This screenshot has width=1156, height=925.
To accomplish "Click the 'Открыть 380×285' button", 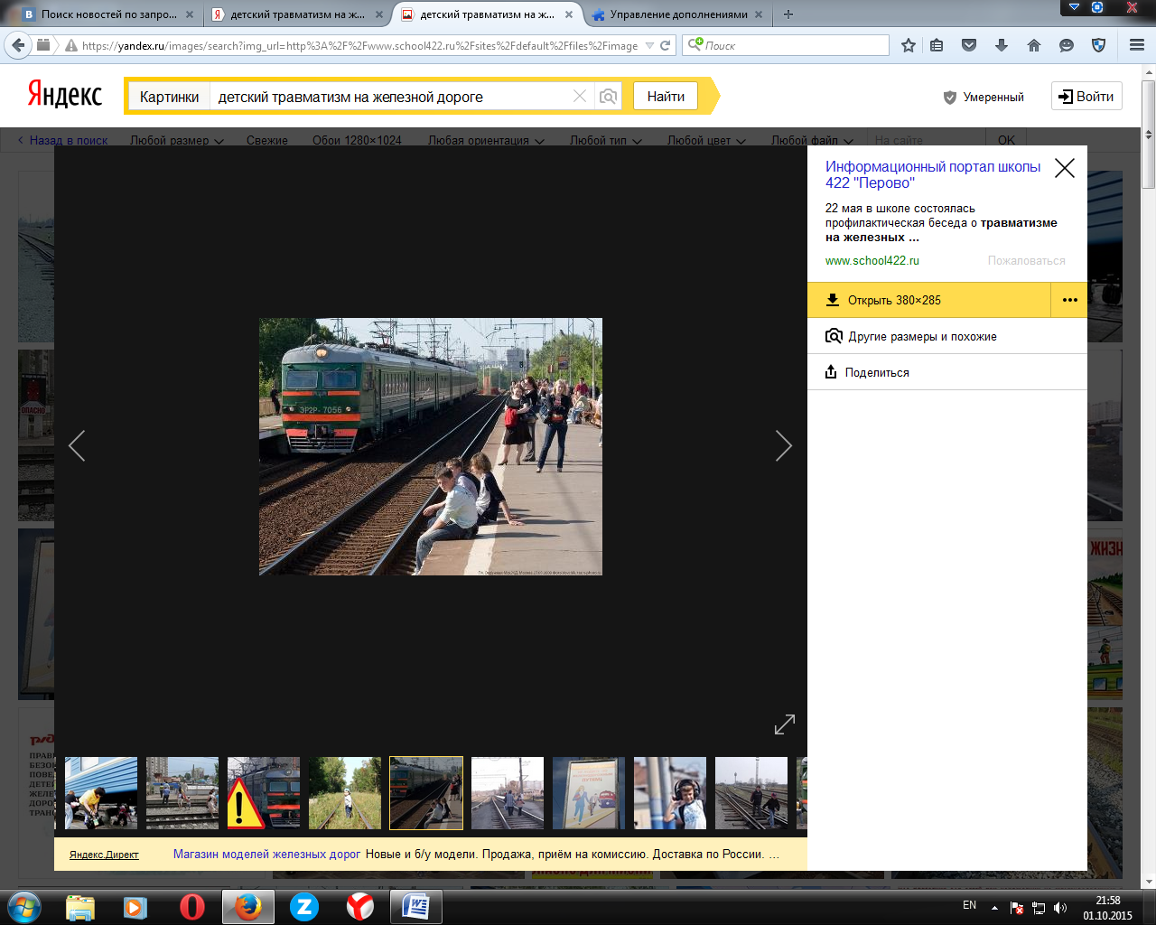I will pos(928,300).
